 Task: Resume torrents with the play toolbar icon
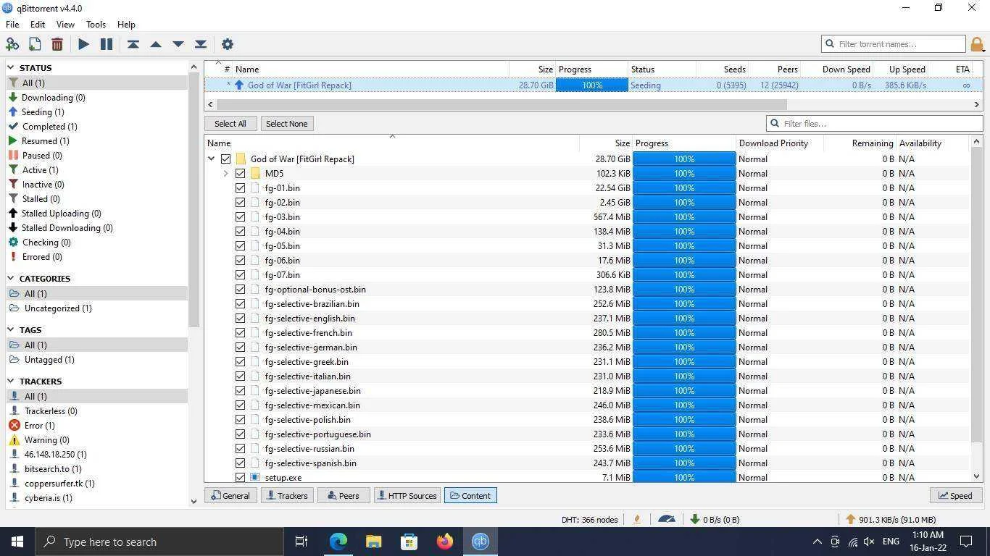(x=83, y=44)
